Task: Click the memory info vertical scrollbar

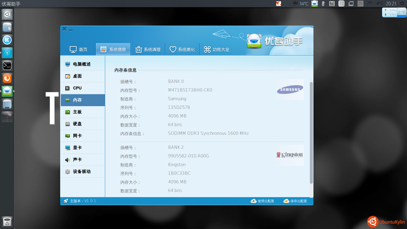Action: point(311,133)
